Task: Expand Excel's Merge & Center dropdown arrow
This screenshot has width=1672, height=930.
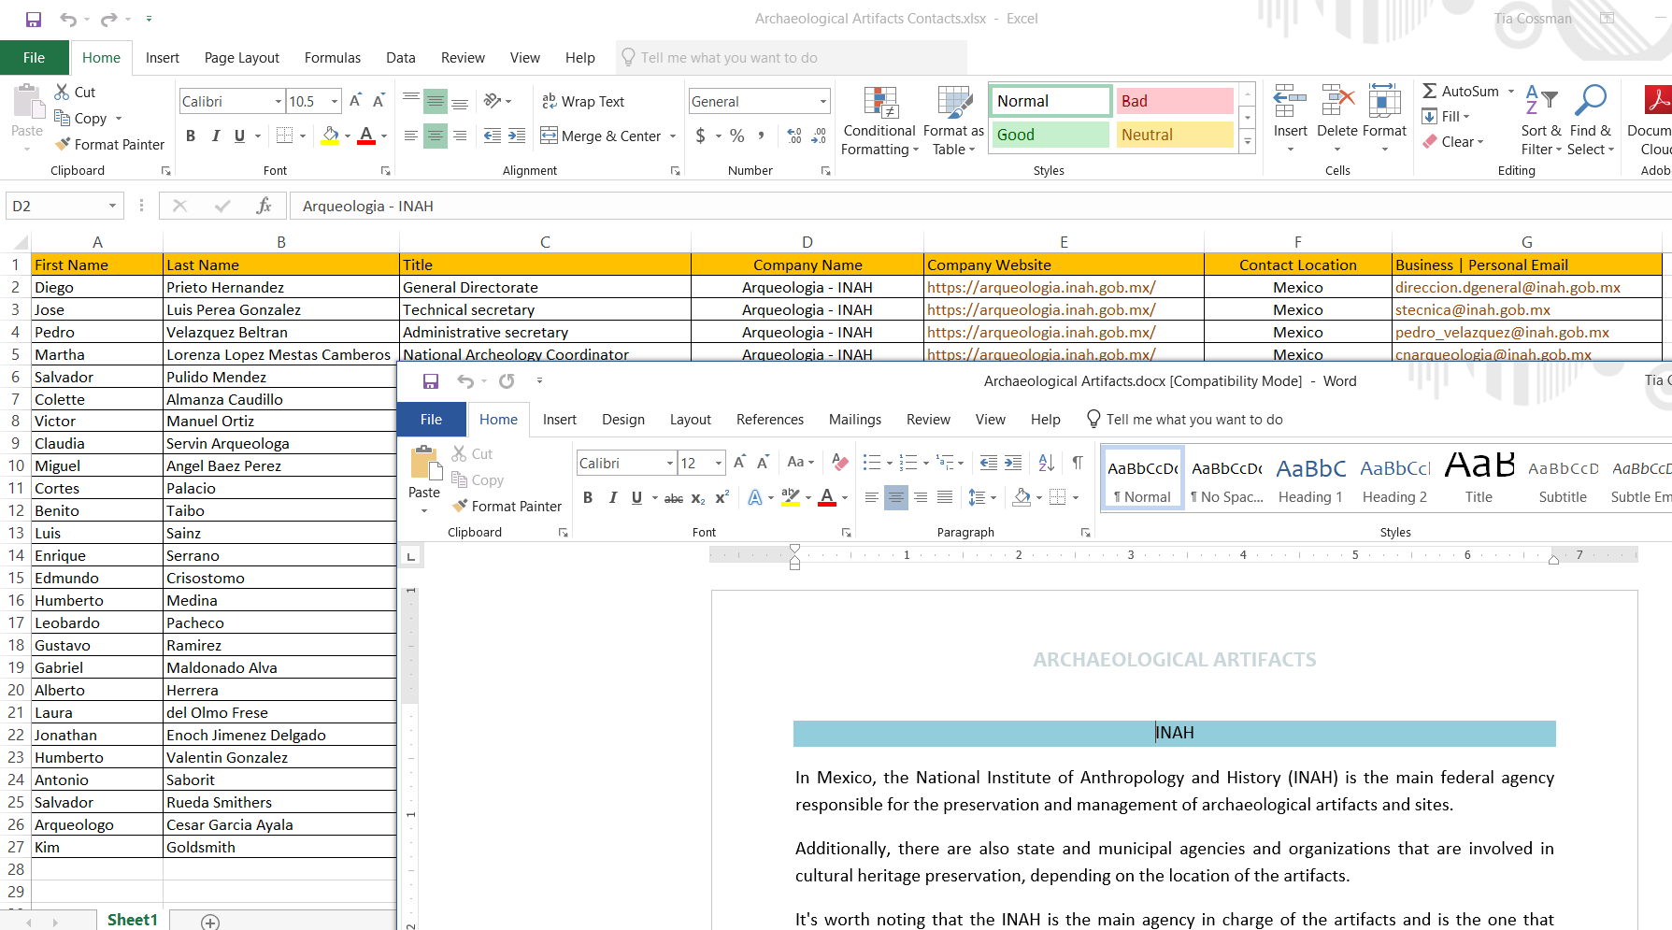Action: (x=673, y=136)
